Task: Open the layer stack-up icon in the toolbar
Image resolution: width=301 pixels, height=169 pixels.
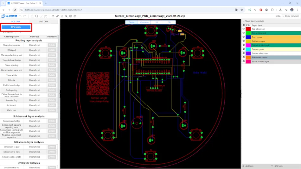Action: (x=53, y=16)
